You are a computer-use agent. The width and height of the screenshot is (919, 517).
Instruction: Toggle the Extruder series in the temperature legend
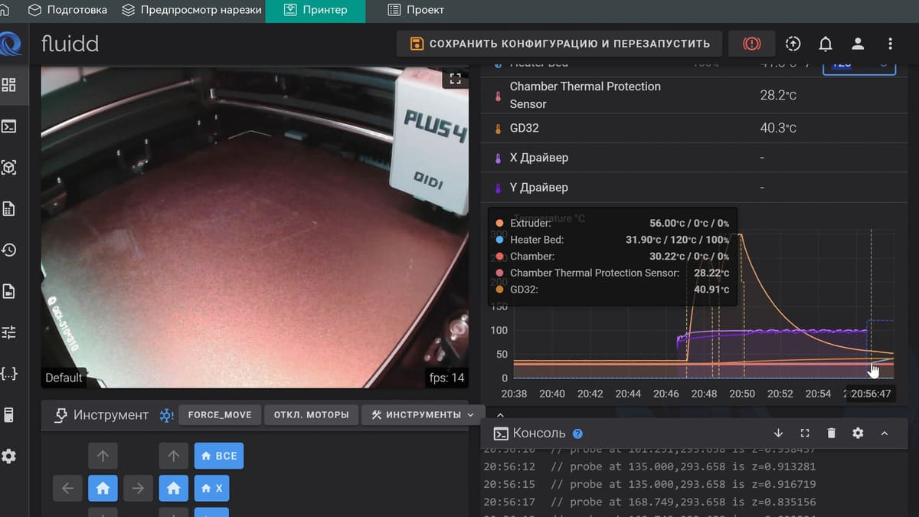click(x=528, y=224)
